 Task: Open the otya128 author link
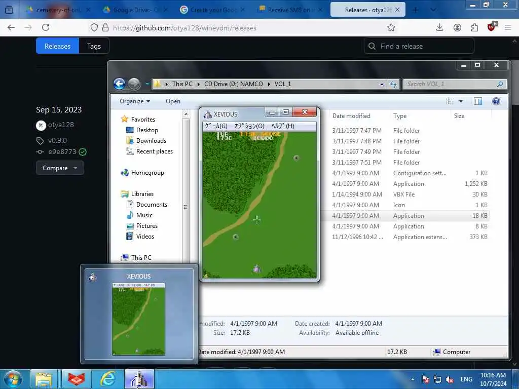pyautogui.click(x=61, y=125)
